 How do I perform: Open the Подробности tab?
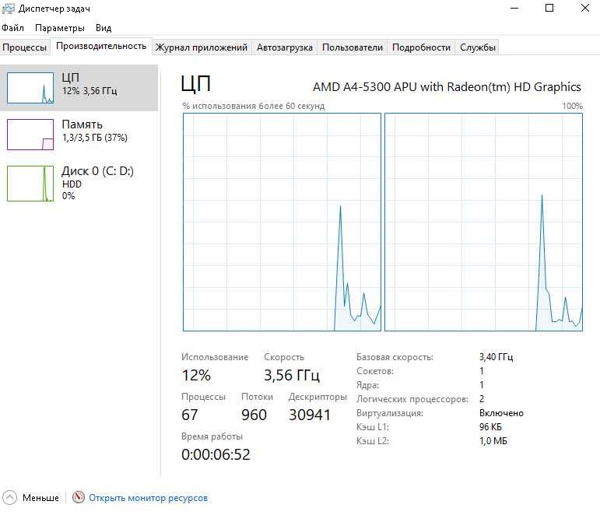pos(421,47)
